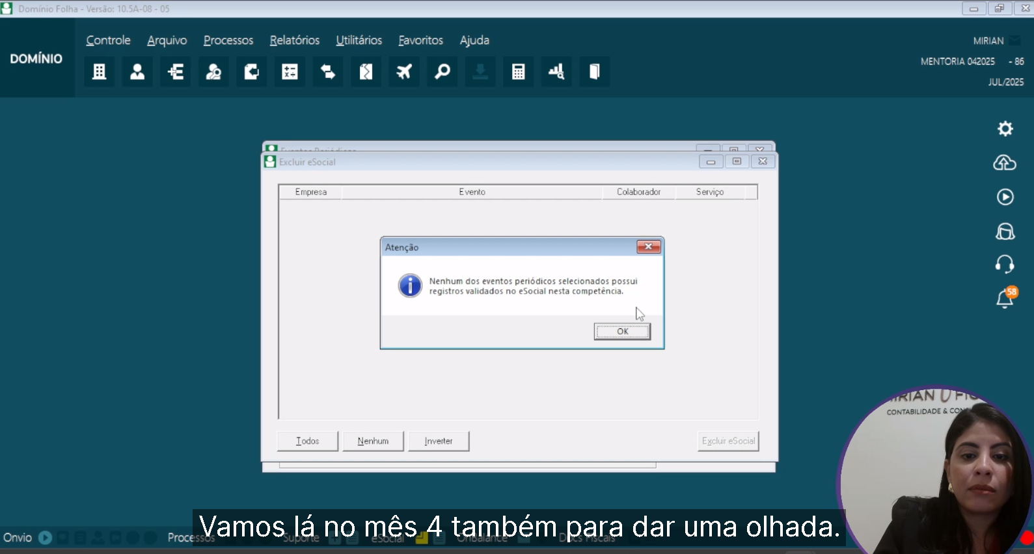
Task: Click the torn document (rescisão) toolbar icon
Action: [x=366, y=72]
